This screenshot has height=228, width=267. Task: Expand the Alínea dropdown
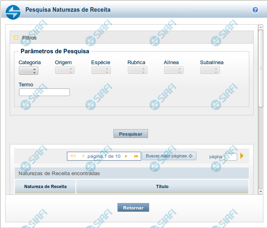click(174, 70)
